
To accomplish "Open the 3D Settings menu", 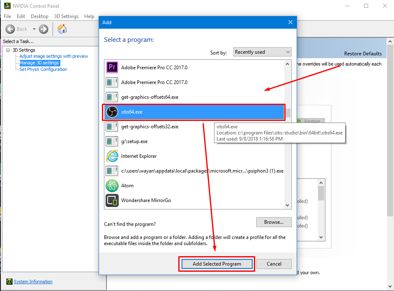I will tap(66, 16).
